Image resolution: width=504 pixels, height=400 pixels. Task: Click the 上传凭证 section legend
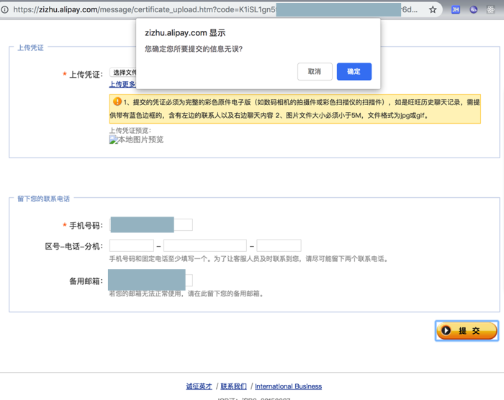[30, 47]
